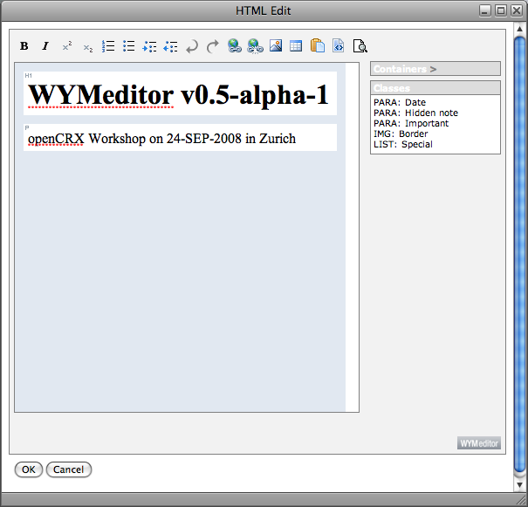This screenshot has height=507, width=528.
Task: Click the scrollbar down arrow
Action: pos(519,484)
